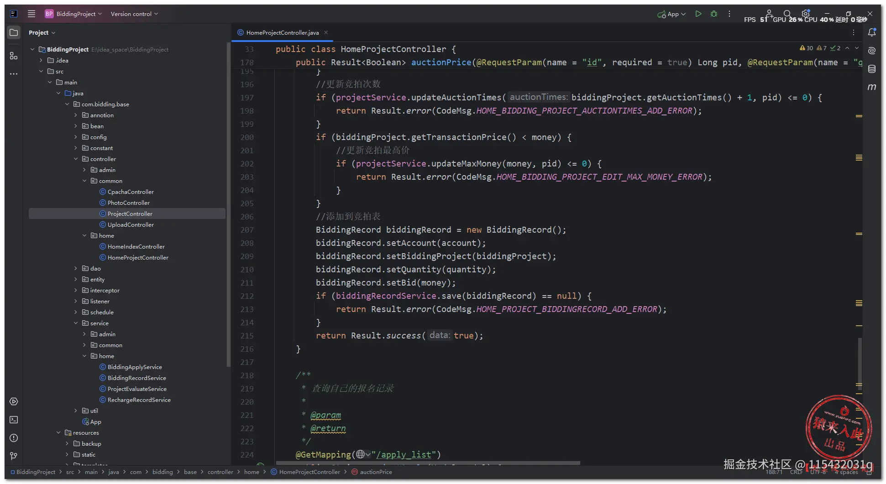Open Code With Me icon
The width and height of the screenshot is (886, 484).
tap(769, 13)
